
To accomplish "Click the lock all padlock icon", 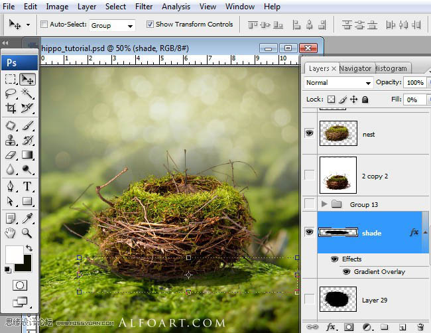I will point(365,100).
